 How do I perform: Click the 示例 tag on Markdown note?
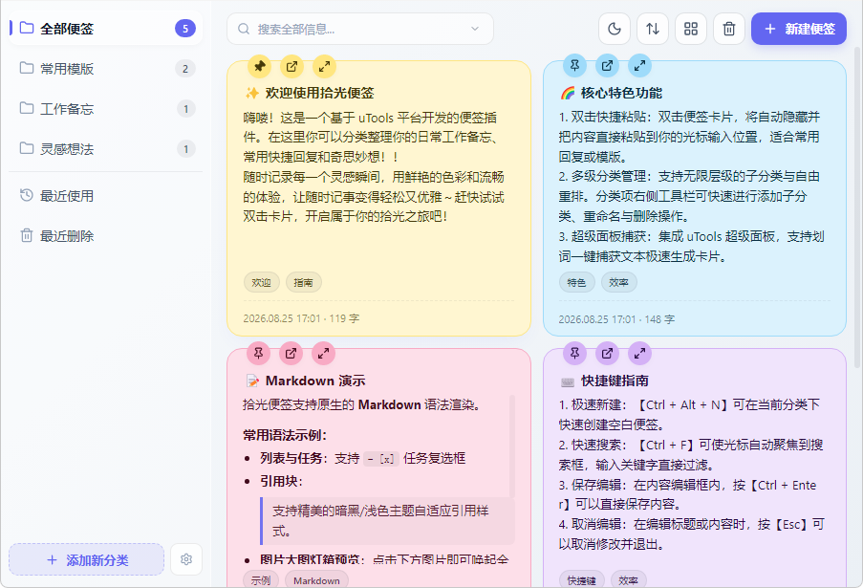click(x=261, y=580)
